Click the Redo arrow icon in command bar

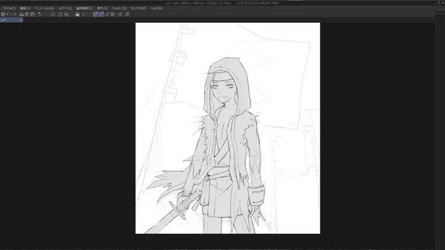coord(46,14)
